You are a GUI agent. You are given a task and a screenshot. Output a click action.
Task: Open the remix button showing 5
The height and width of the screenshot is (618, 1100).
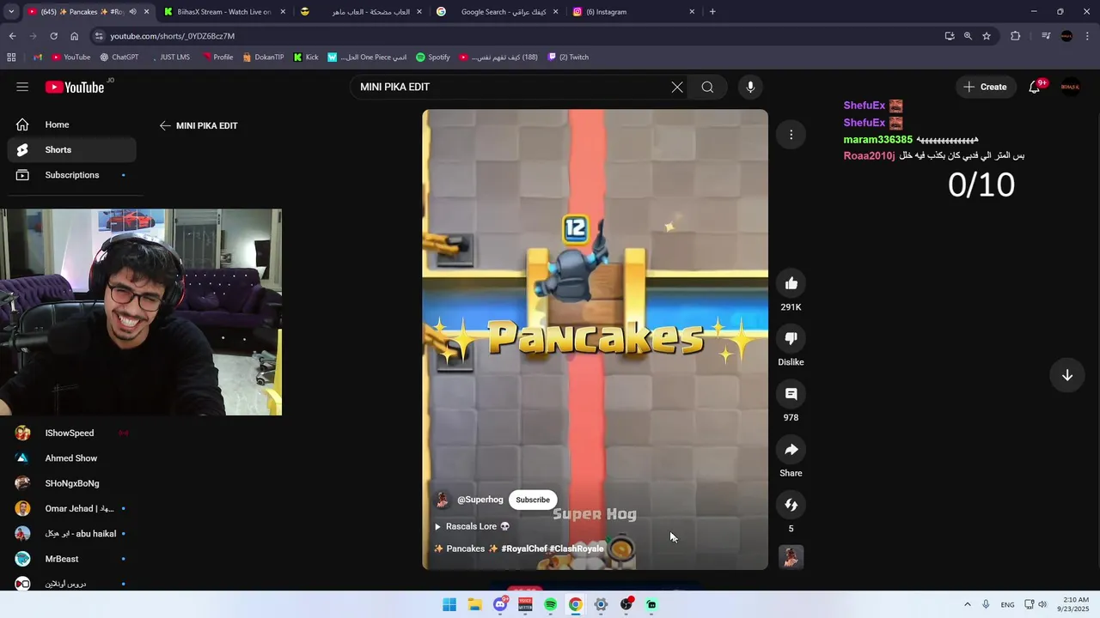(791, 505)
